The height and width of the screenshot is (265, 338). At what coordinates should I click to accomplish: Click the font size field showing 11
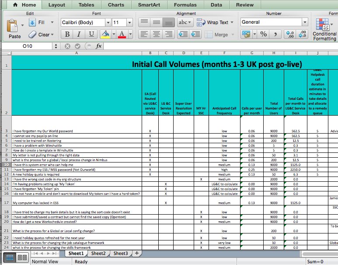pyautogui.click(x=119, y=22)
